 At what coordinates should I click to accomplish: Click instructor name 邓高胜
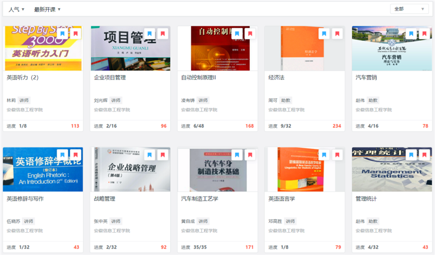tap(275, 221)
